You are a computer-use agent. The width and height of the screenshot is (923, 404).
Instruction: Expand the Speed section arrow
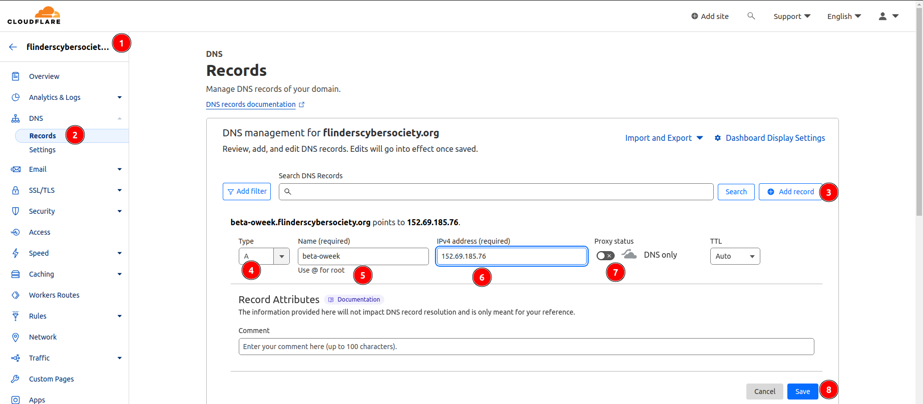point(120,253)
